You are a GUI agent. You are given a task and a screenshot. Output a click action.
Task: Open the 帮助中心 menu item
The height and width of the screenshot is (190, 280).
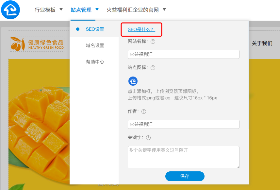pos(94,62)
